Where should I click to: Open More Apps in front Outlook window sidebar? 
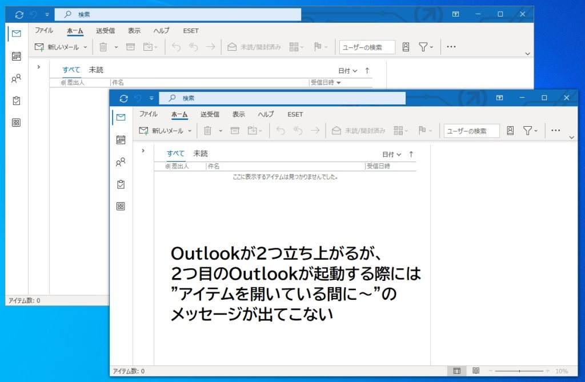(x=121, y=206)
